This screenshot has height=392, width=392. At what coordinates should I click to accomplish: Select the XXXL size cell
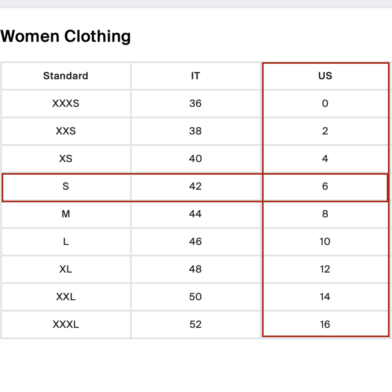[66, 325]
